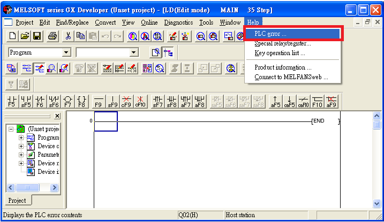Click the Print icon
This screenshot has height=222, width=384.
pyautogui.click(x=52, y=36)
